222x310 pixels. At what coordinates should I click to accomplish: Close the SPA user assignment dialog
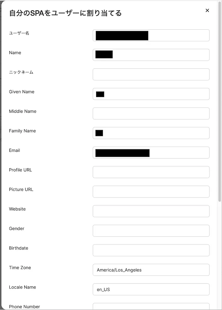click(x=207, y=10)
